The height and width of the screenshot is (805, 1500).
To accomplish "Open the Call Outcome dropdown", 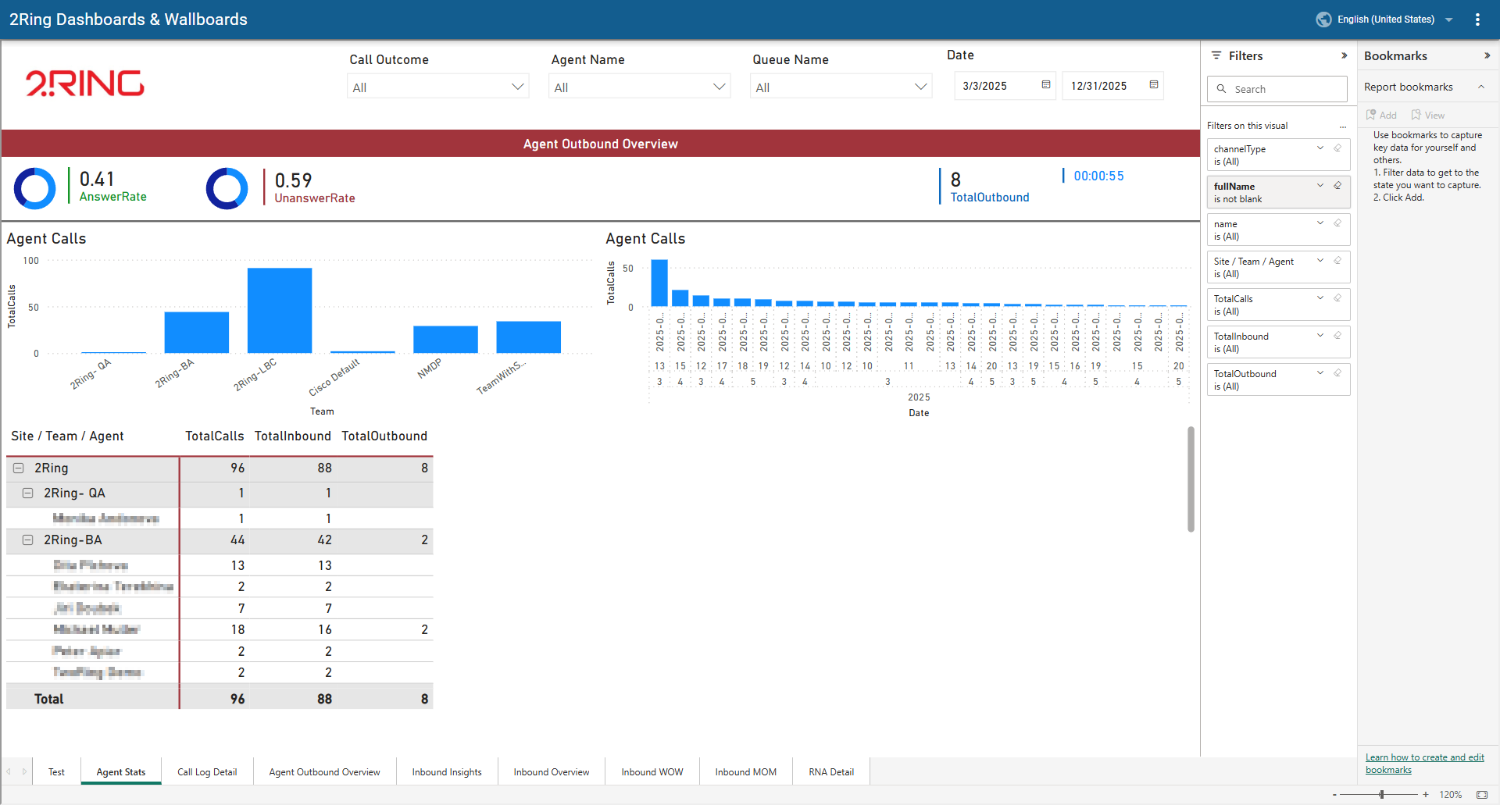I will pyautogui.click(x=437, y=87).
